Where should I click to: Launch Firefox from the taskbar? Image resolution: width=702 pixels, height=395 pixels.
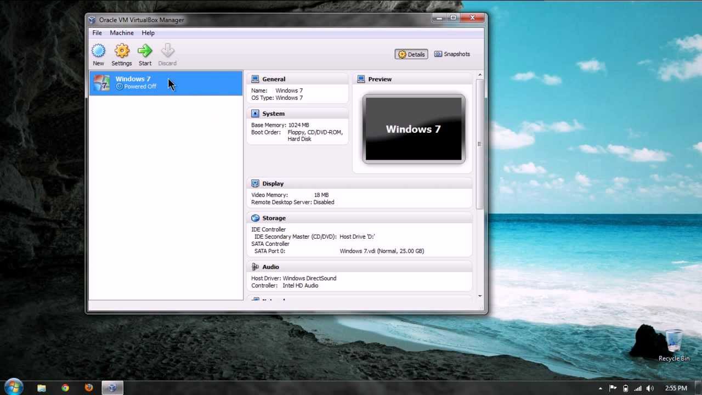[89, 388]
